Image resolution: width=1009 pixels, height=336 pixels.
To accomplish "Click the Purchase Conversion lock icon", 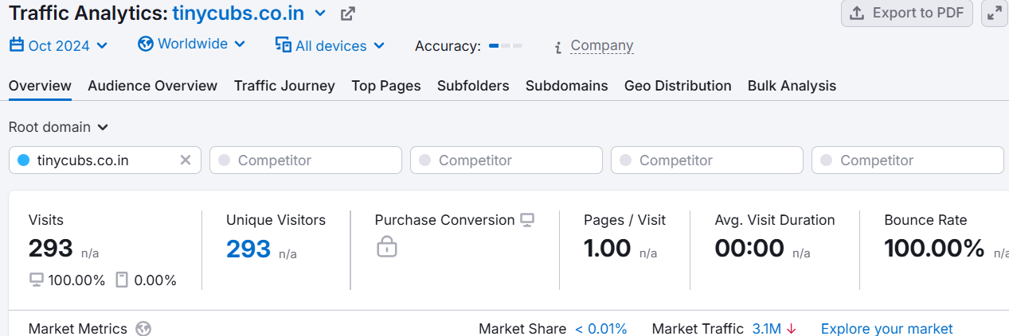I will (x=386, y=247).
